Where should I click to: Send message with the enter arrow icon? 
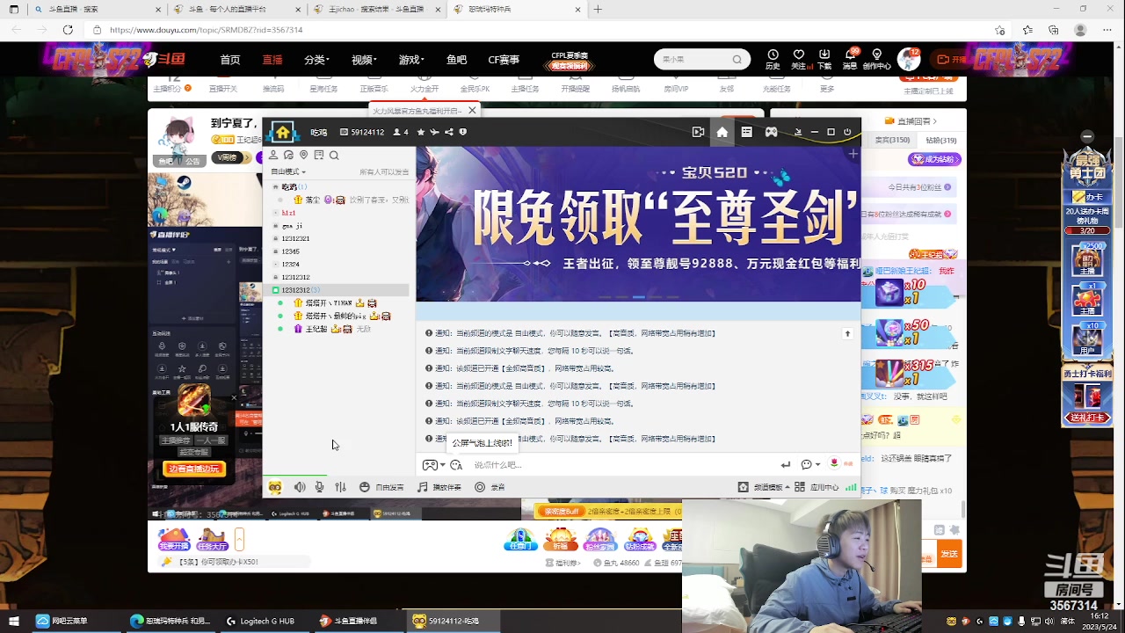(785, 464)
